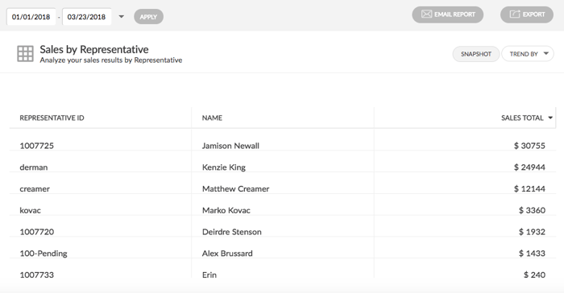Apply the selected date range

coord(148,17)
